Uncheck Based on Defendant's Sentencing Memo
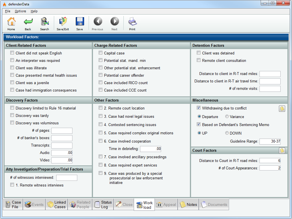The width and height of the screenshot is (292, 219). [x=199, y=124]
